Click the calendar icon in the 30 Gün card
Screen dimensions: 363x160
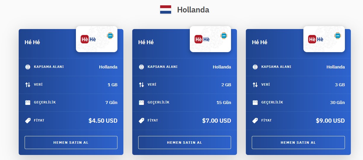pyautogui.click(x=255, y=103)
